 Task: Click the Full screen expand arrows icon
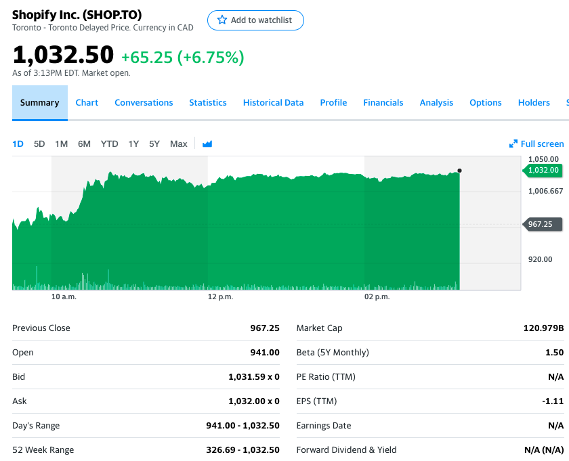pyautogui.click(x=513, y=144)
